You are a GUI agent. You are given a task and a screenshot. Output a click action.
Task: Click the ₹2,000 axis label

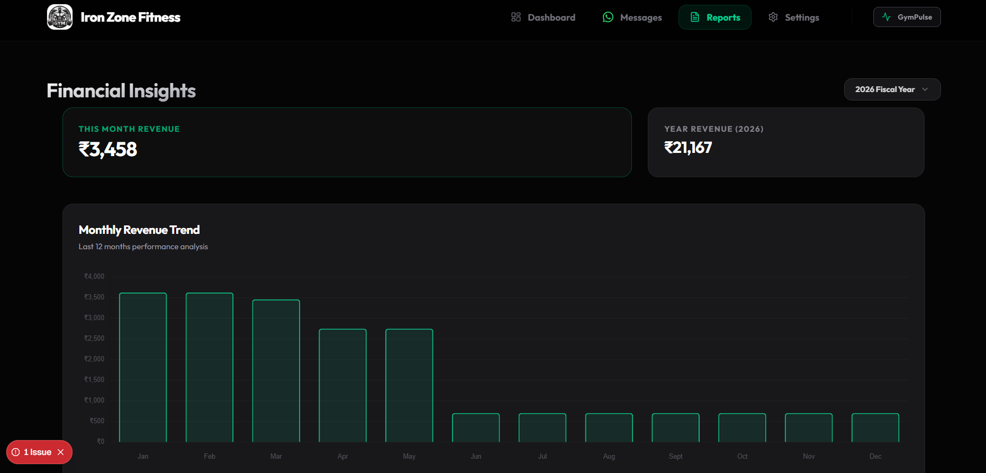(94, 359)
